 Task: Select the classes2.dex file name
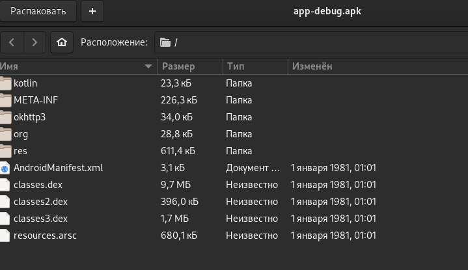click(x=40, y=202)
